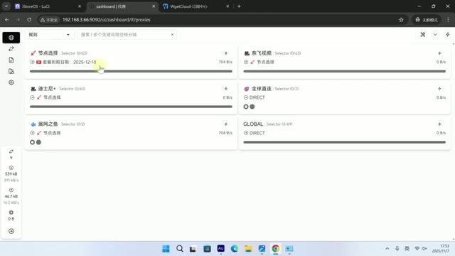Click the taskbar clock and date
The width and height of the screenshot is (455, 256).
tap(441, 249)
